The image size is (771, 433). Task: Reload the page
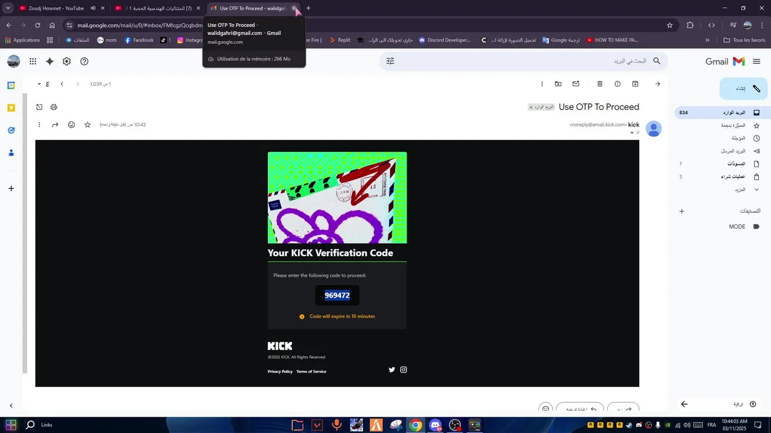37,25
